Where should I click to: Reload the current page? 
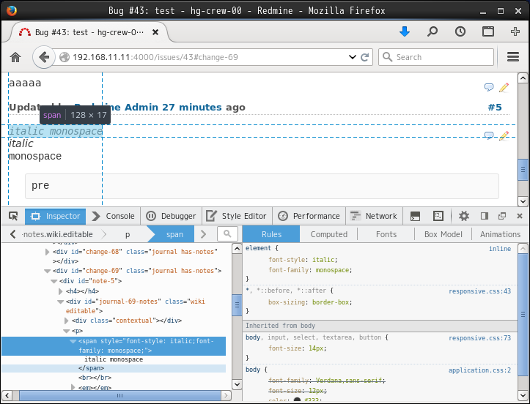[365, 57]
